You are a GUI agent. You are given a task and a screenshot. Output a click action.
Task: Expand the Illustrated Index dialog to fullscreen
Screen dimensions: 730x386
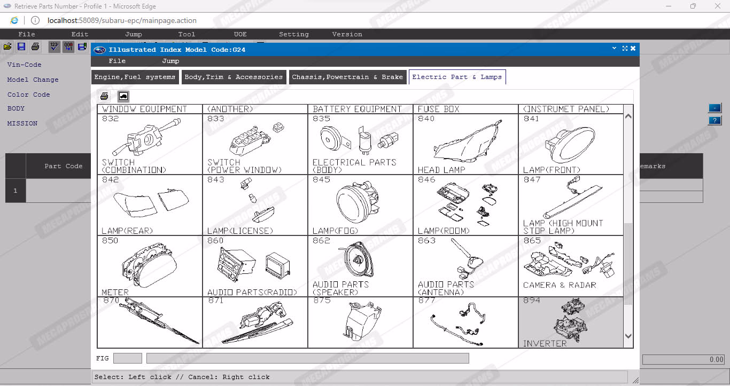[625, 49]
